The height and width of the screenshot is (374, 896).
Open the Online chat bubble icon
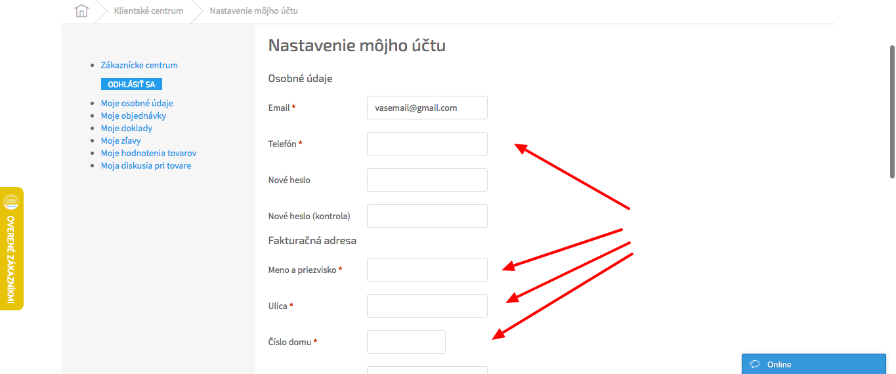tap(755, 364)
